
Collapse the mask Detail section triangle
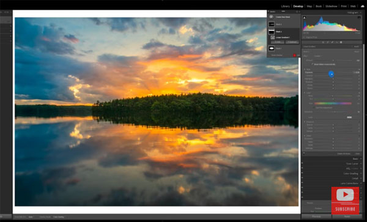tap(305, 136)
